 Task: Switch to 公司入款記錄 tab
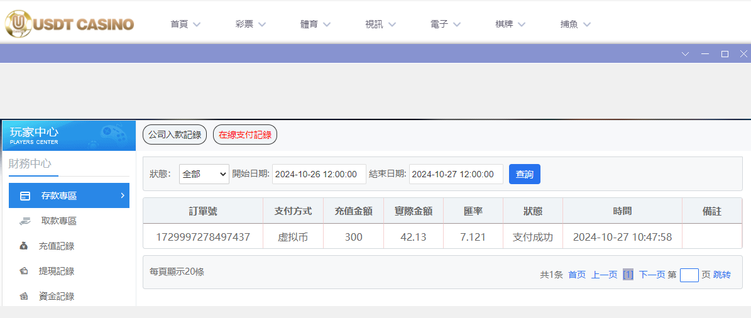click(x=175, y=134)
